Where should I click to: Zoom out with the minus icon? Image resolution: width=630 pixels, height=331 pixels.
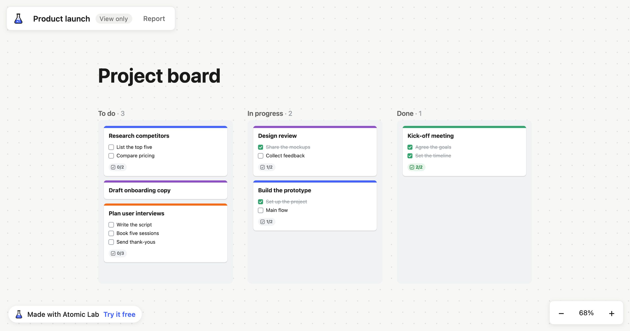561,313
